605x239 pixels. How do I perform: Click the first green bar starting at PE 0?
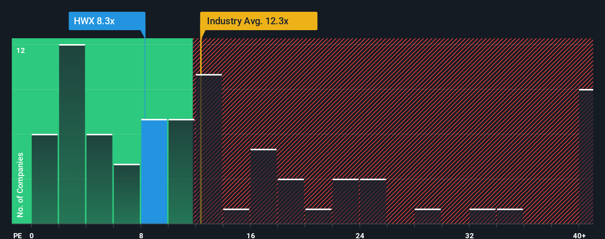pyautogui.click(x=45, y=179)
